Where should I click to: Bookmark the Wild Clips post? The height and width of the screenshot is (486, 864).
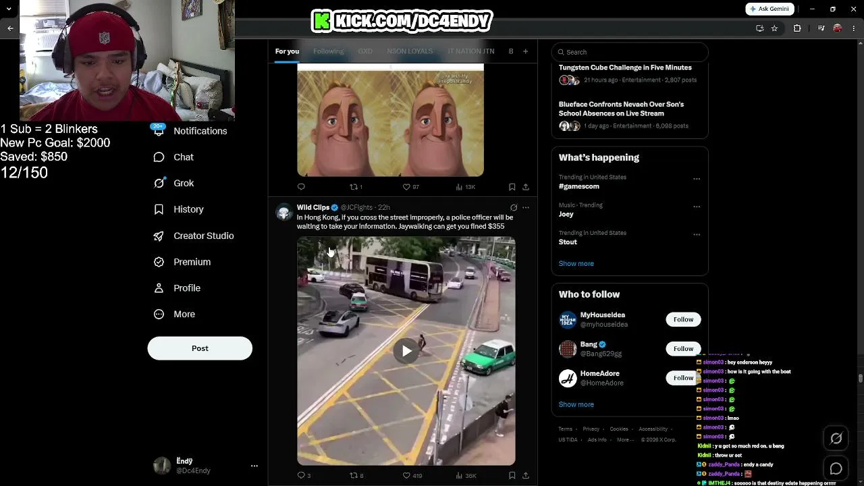pyautogui.click(x=512, y=475)
